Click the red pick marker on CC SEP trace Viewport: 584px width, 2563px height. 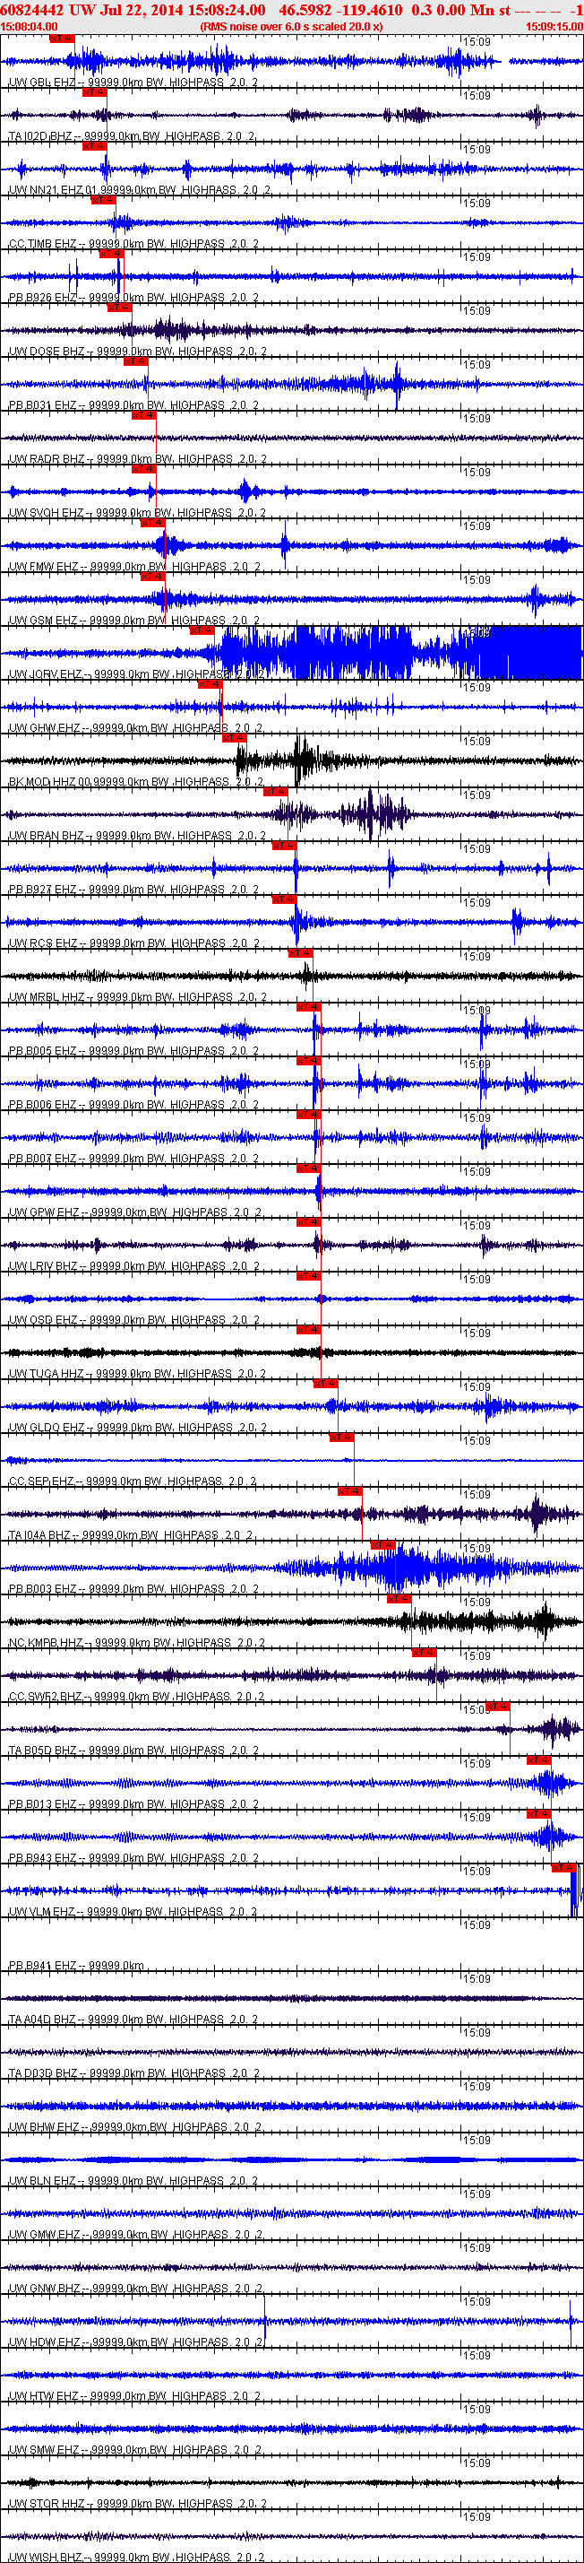click(340, 1436)
